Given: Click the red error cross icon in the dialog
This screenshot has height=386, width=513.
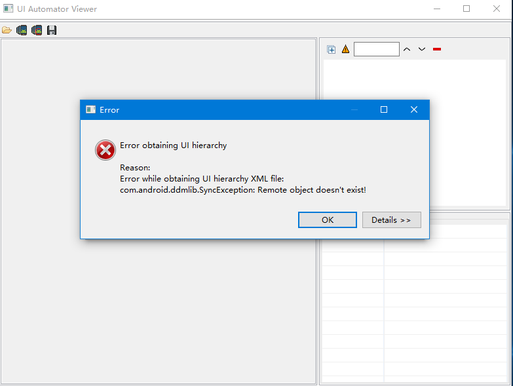Looking at the screenshot, I should coord(105,150).
